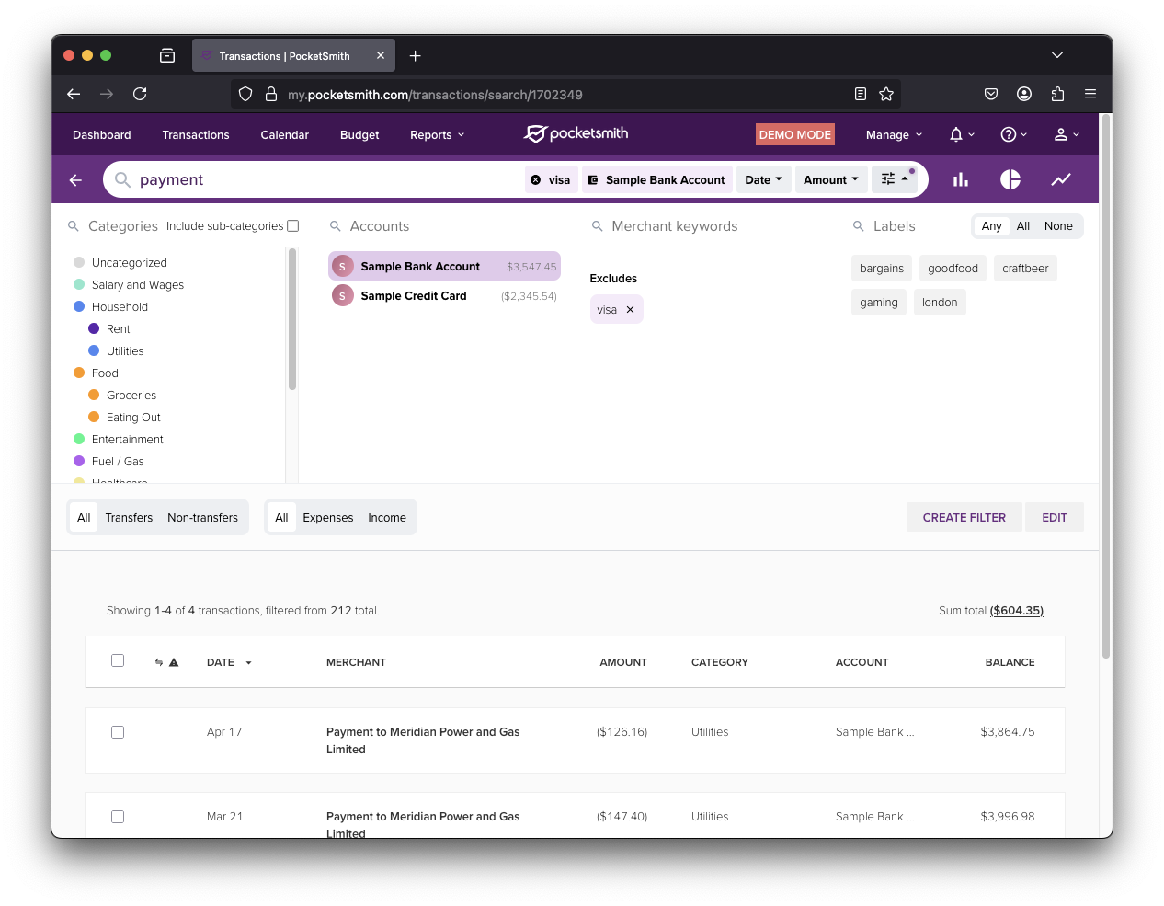Open the bar chart report icon
Screen dimensions: 1164x906
point(961,180)
